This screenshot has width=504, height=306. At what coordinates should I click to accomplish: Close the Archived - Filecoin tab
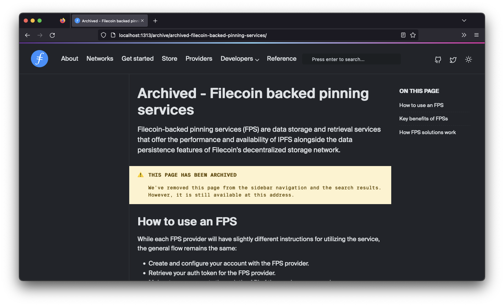[142, 21]
